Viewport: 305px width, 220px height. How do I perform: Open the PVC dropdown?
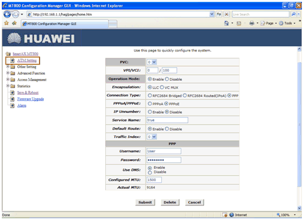[x=152, y=62]
